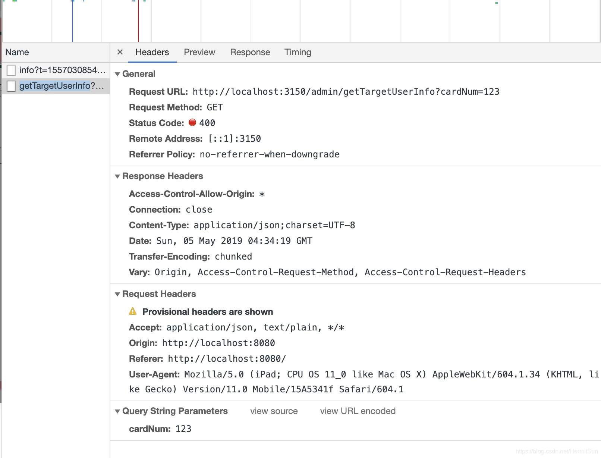Viewport: 601px width, 458px height.
Task: Click the Vary header value
Action: [340, 272]
